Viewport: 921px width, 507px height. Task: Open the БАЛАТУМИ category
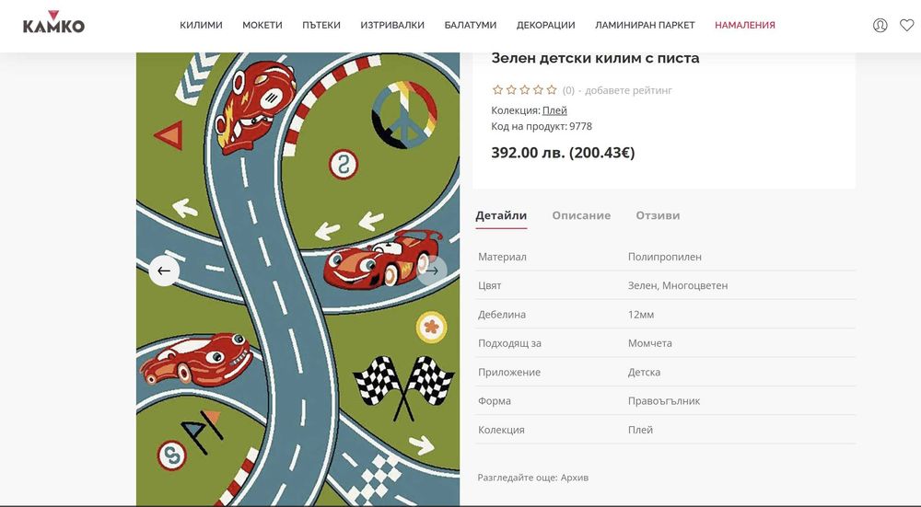click(x=471, y=25)
